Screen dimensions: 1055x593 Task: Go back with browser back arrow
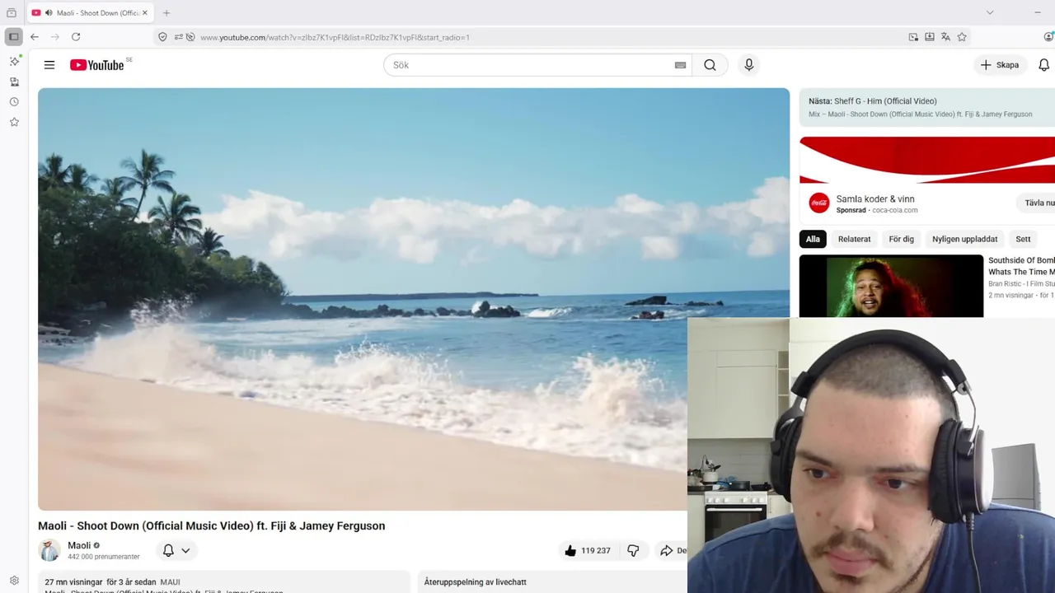[35, 37]
